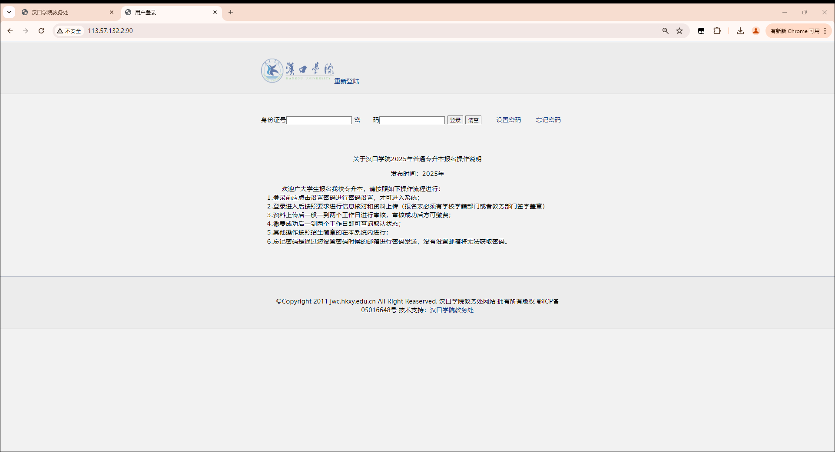Open the Extensions puzzle-piece menu
Image resolution: width=835 pixels, height=452 pixels.
tap(717, 31)
